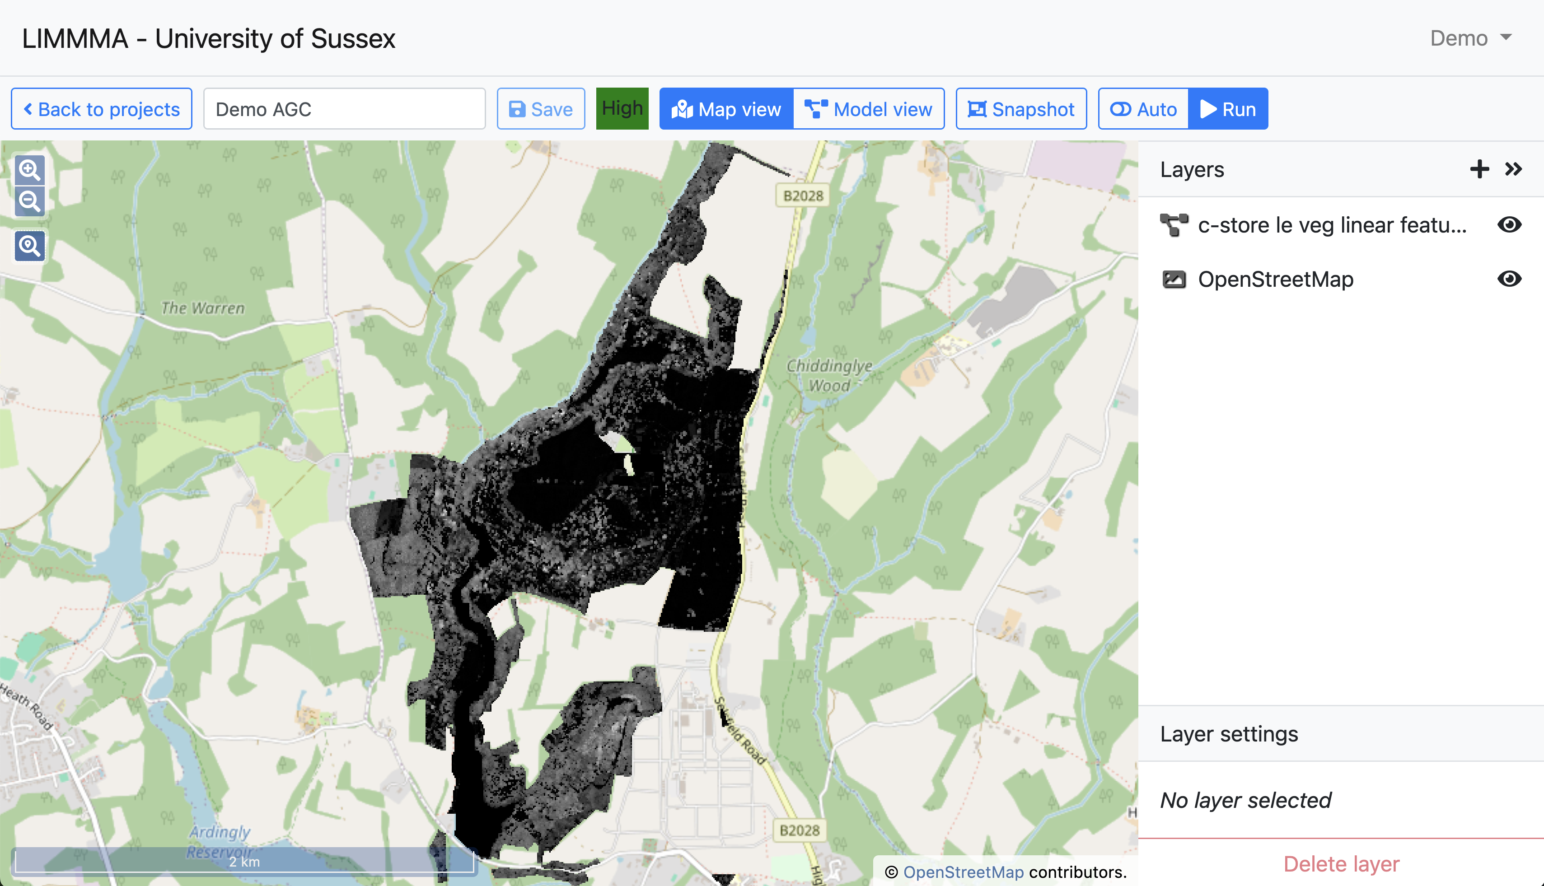Image resolution: width=1544 pixels, height=886 pixels.
Task: Switch to Map view tab
Action: [726, 109]
